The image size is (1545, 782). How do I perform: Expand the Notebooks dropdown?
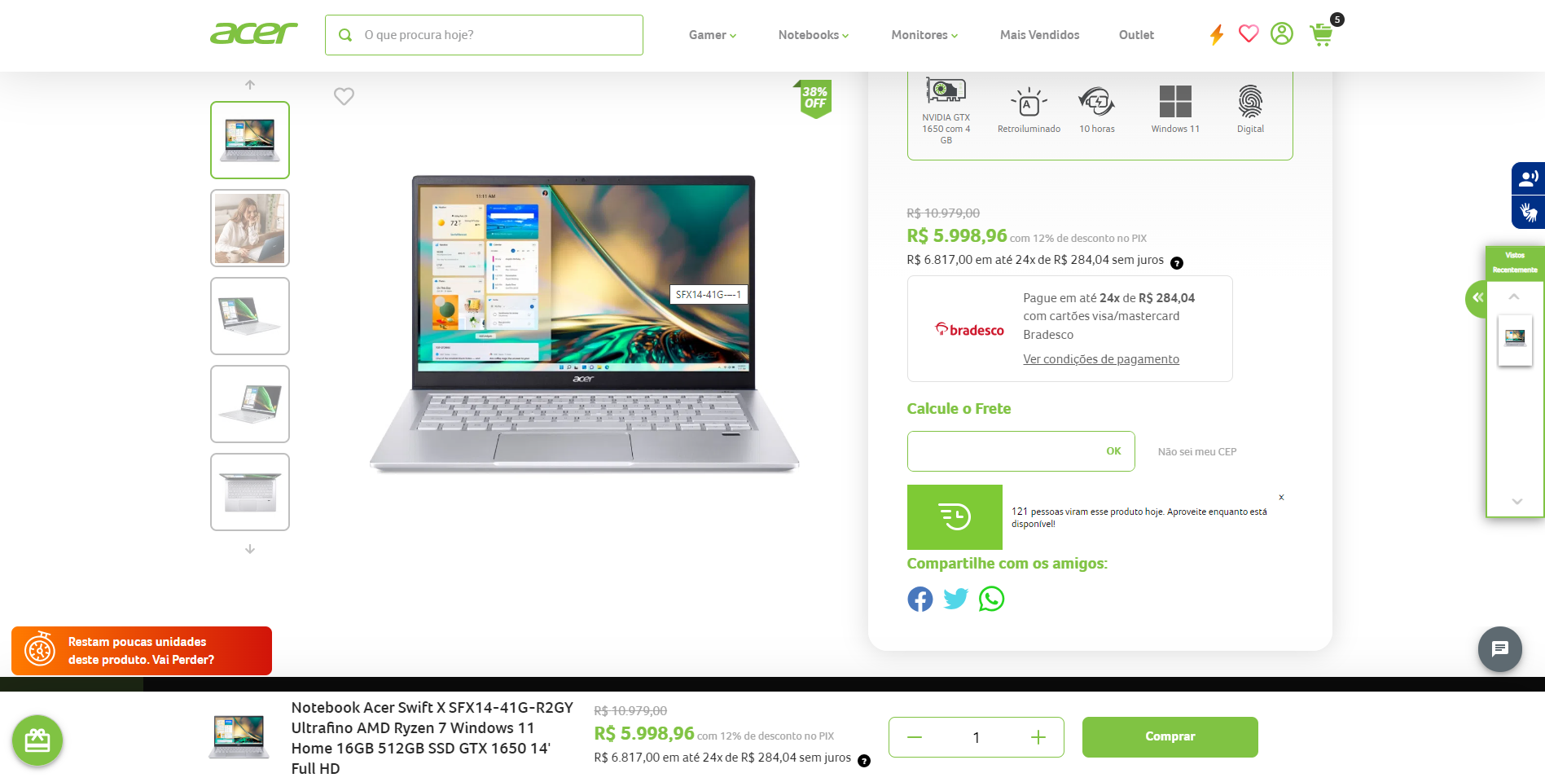tap(814, 35)
